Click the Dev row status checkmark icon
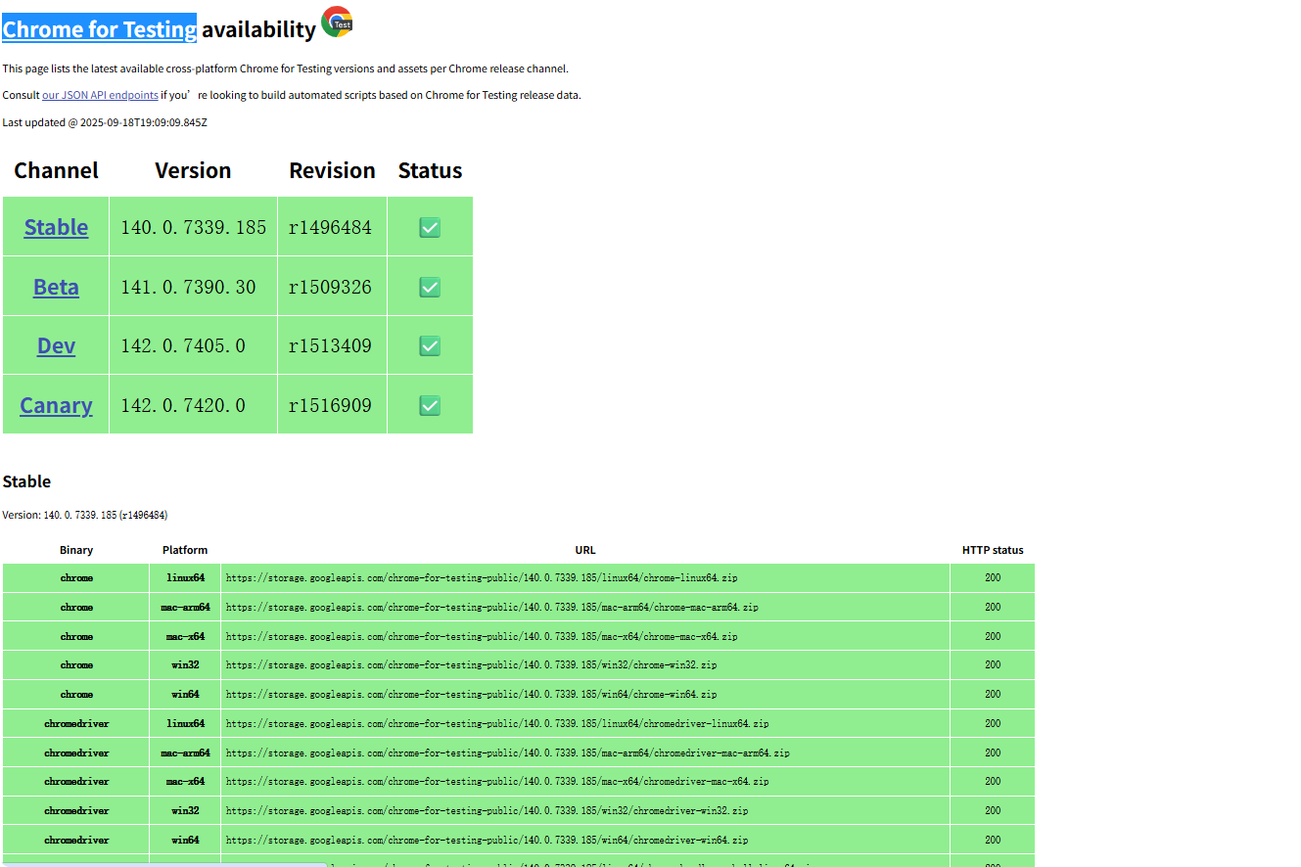The image size is (1301, 867). tap(430, 345)
